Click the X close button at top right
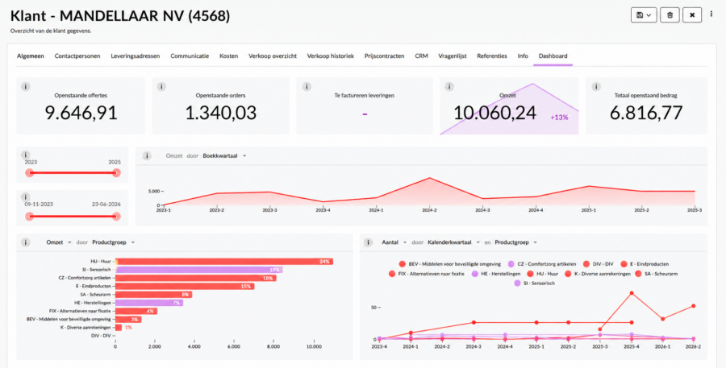 (x=692, y=14)
